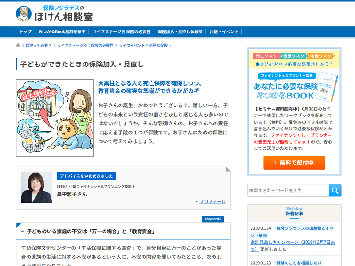
Task: Click the keyword search input field
Action: (288, 190)
